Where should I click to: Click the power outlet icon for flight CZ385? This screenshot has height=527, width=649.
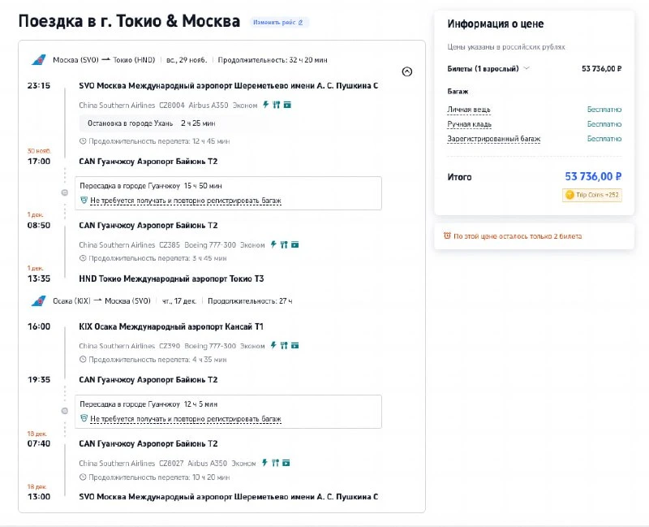click(x=273, y=244)
